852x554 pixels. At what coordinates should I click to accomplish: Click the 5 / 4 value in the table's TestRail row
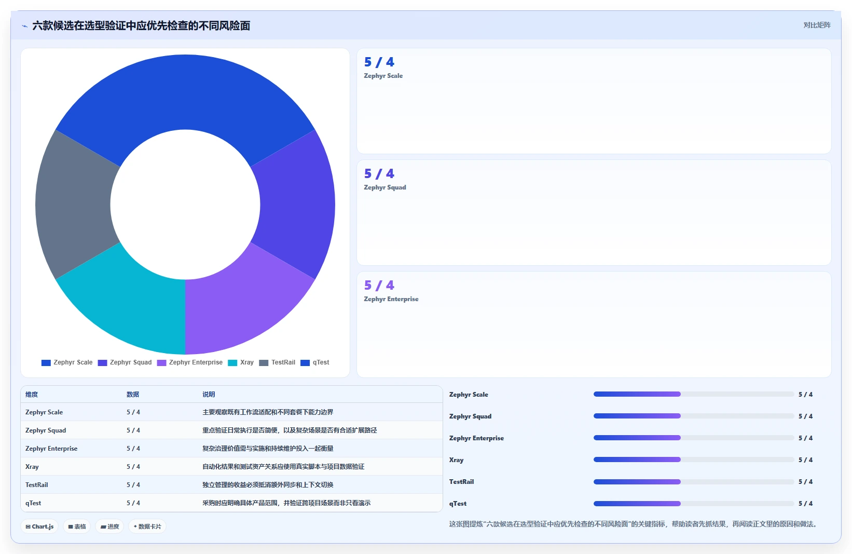coord(133,485)
